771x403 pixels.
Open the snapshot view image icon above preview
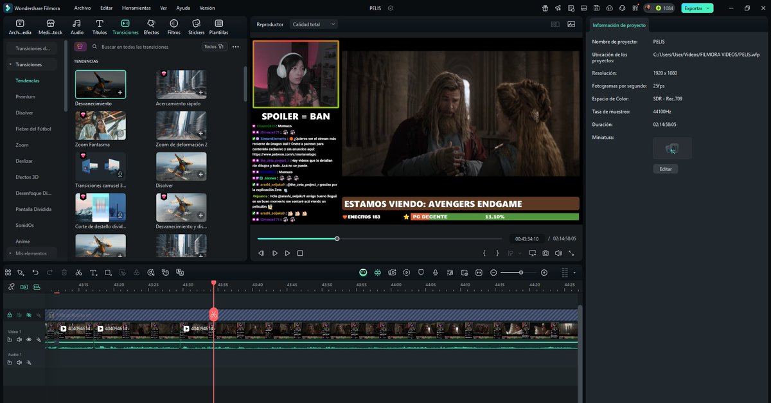coord(571,24)
